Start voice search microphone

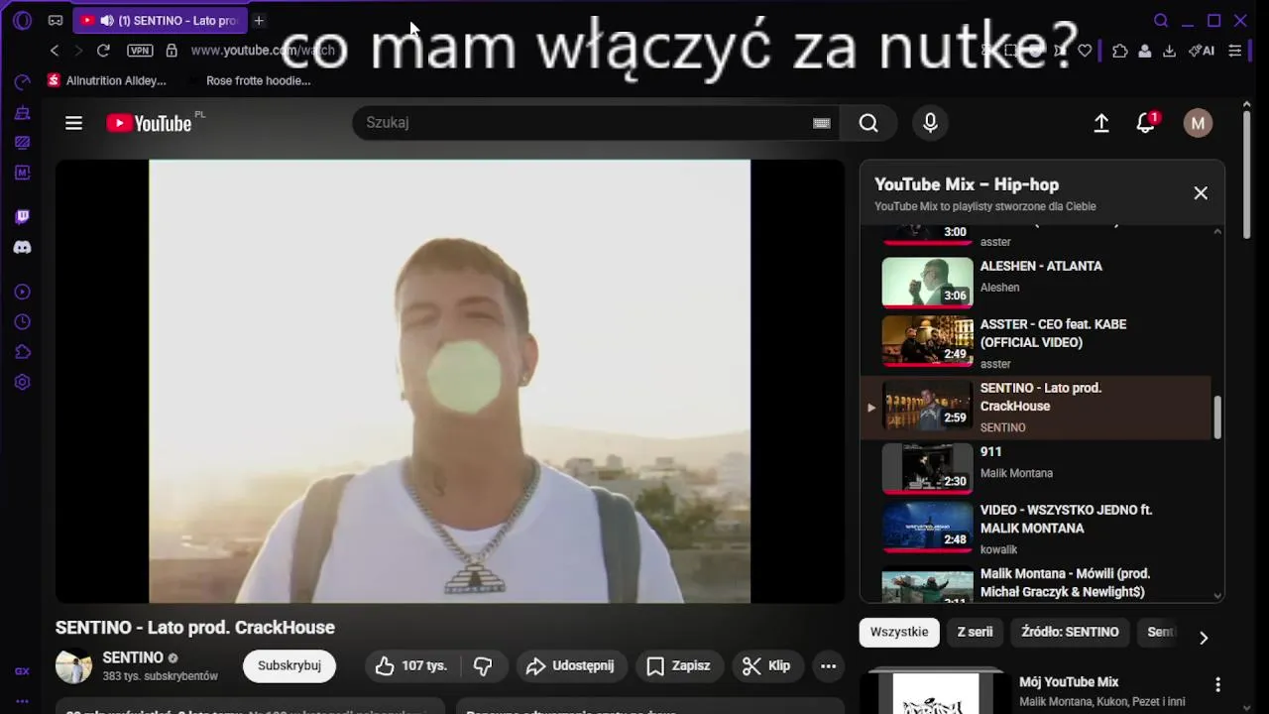pyautogui.click(x=930, y=123)
